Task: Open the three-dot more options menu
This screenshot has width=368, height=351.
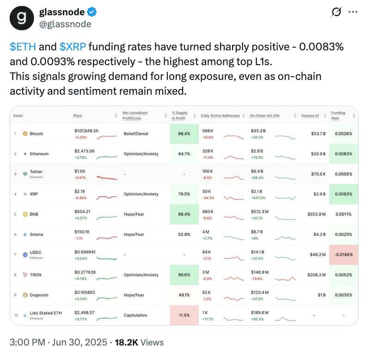Action: pyautogui.click(x=353, y=12)
